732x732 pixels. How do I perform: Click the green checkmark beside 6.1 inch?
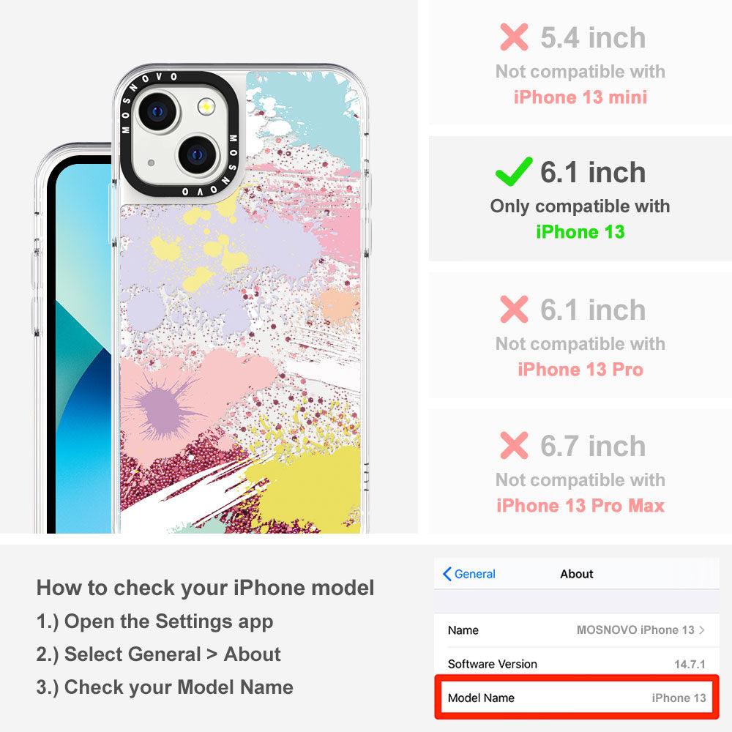point(514,171)
